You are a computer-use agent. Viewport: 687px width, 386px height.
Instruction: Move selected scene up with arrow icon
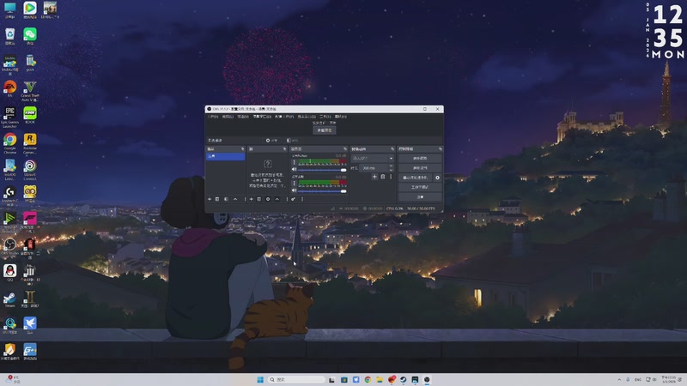pyautogui.click(x=235, y=199)
